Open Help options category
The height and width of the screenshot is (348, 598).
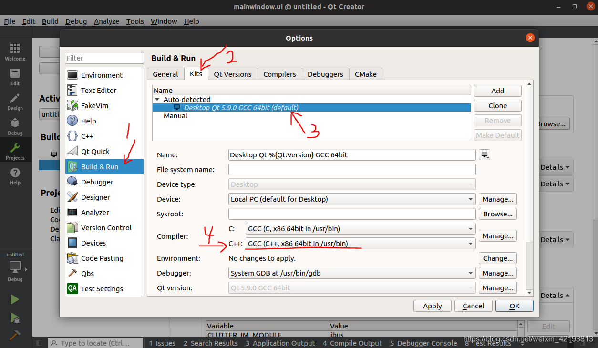coord(104,121)
